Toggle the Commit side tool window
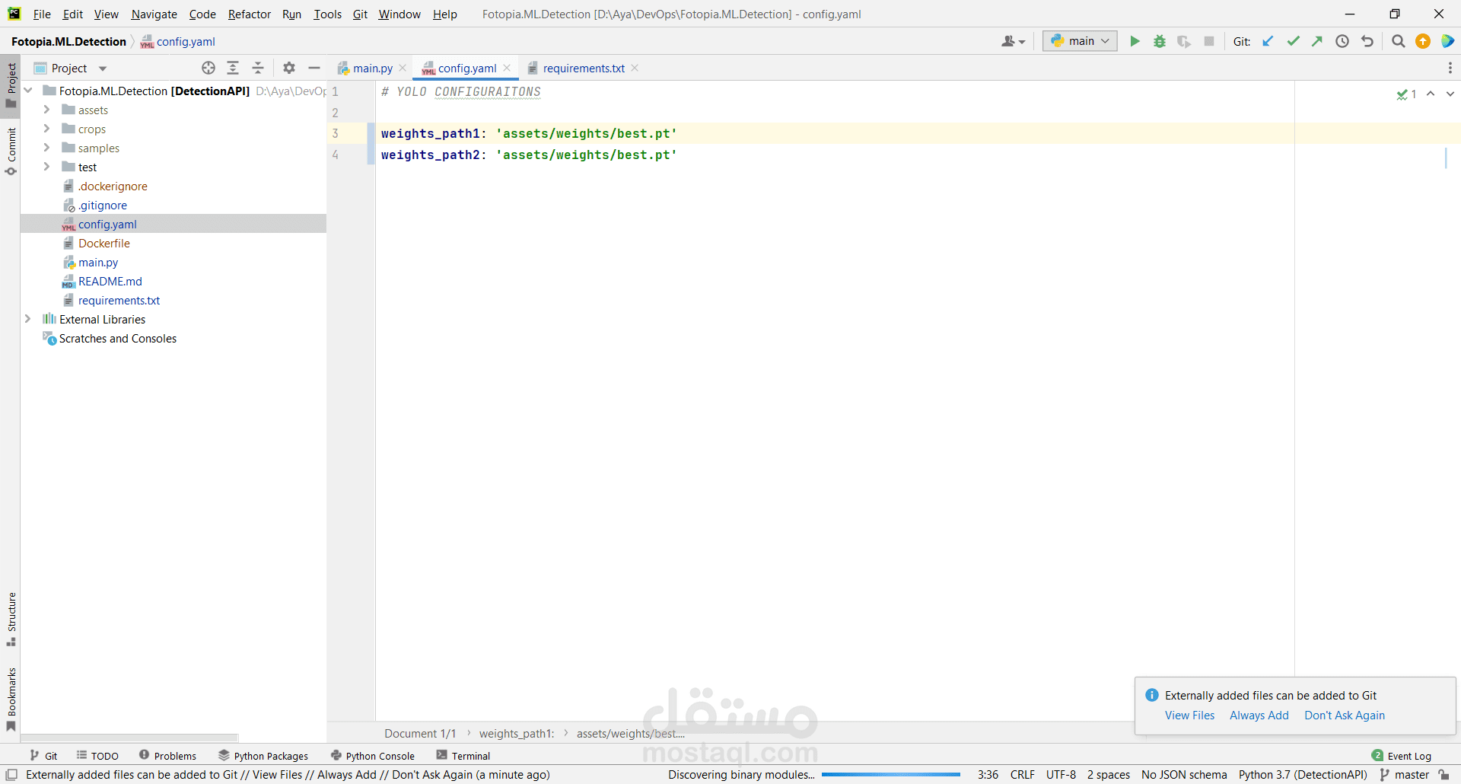The height and width of the screenshot is (784, 1461). click(11, 151)
